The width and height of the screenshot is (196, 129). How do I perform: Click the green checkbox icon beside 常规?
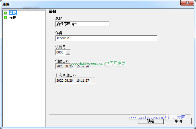click(6, 13)
